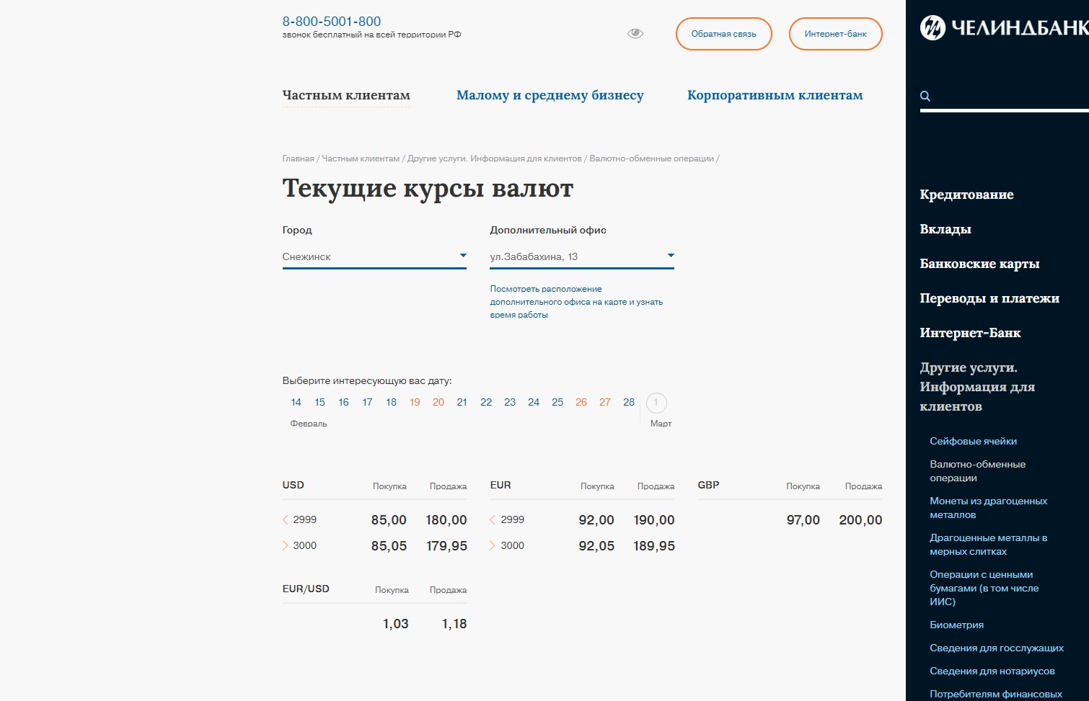Screen dimensions: 1089x701
Task: Click the USD 3000 greater-than arrow icon
Action: click(286, 545)
